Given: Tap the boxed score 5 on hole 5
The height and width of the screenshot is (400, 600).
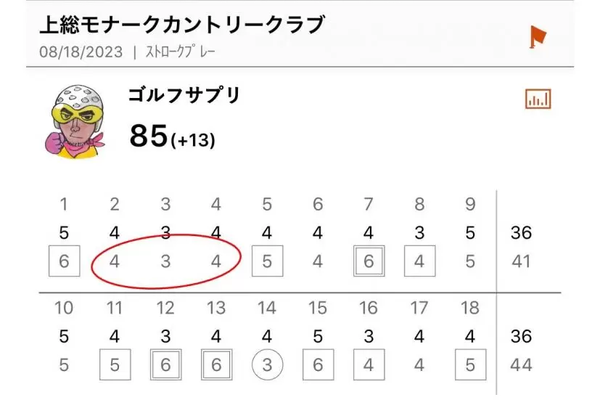Looking at the screenshot, I should coord(267,261).
